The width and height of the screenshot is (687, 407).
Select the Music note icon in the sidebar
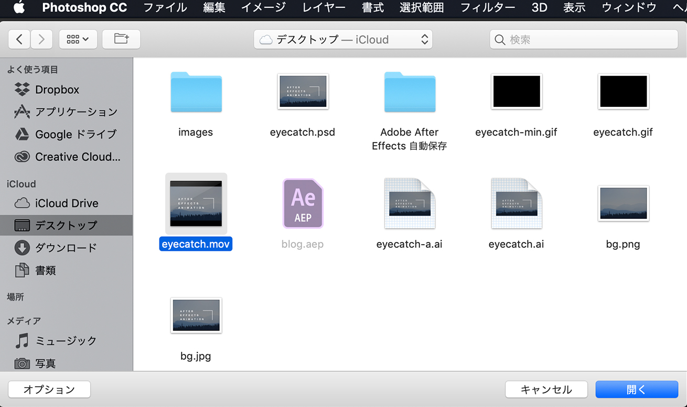click(22, 340)
